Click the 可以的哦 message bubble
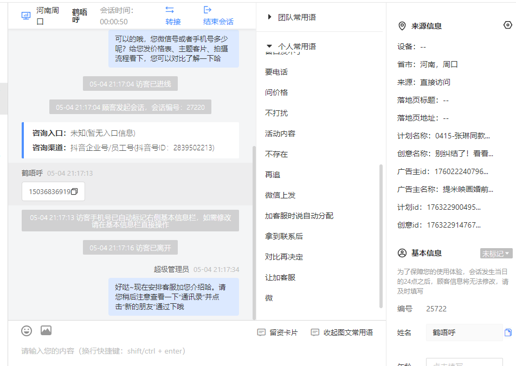This screenshot has height=366, width=516. pyautogui.click(x=174, y=49)
